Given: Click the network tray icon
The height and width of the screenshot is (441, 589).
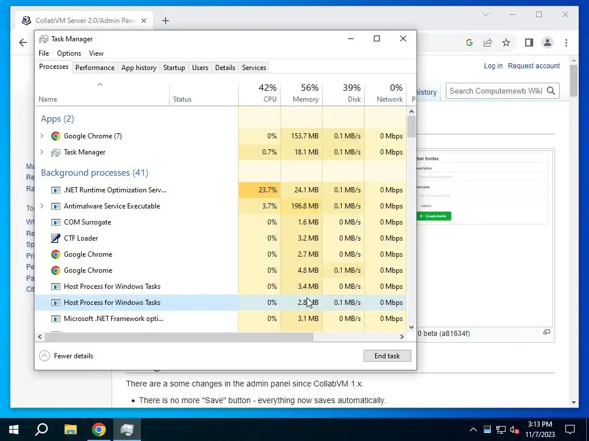Looking at the screenshot, I should (501, 430).
